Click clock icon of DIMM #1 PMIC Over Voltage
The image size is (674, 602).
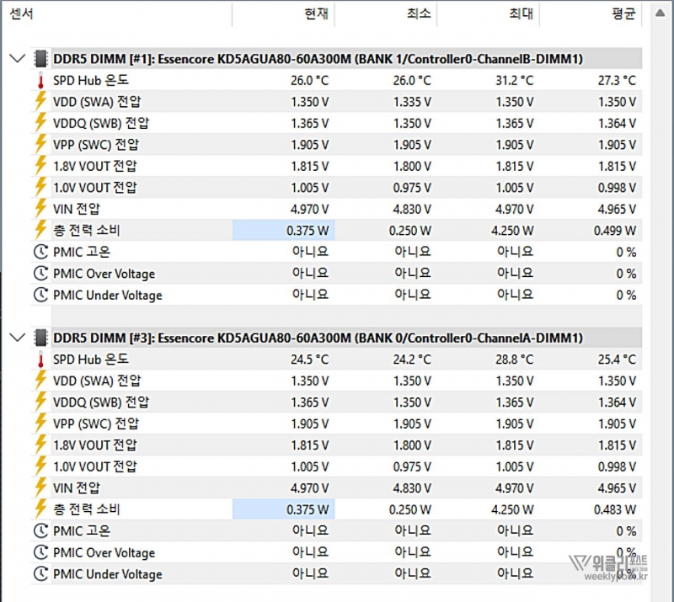pos(40,274)
